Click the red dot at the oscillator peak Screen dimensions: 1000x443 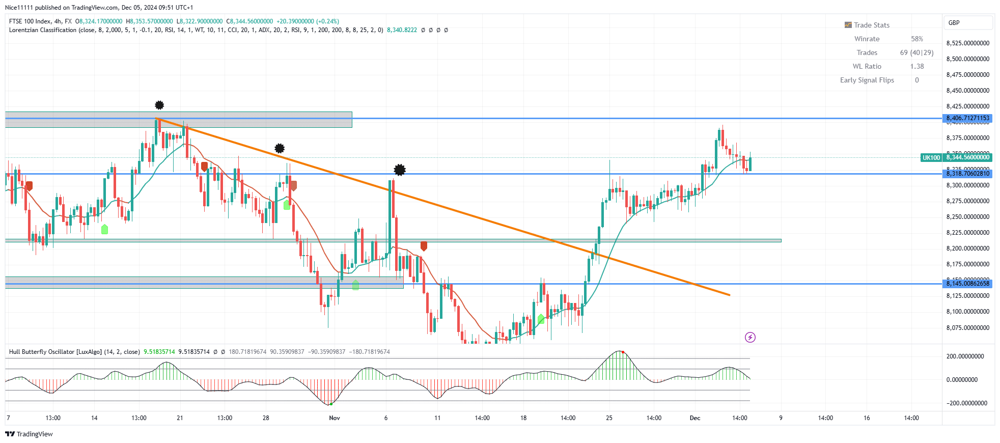[x=623, y=352]
